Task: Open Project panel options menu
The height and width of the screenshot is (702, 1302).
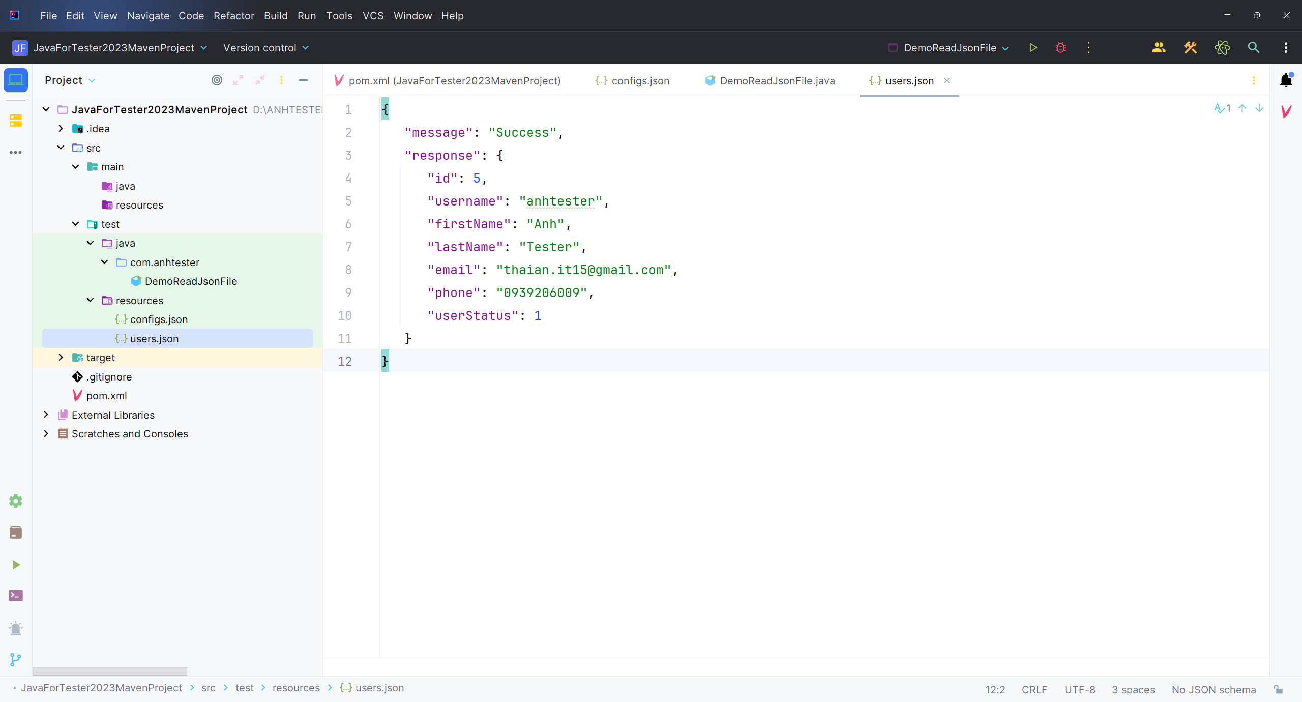Action: [281, 80]
